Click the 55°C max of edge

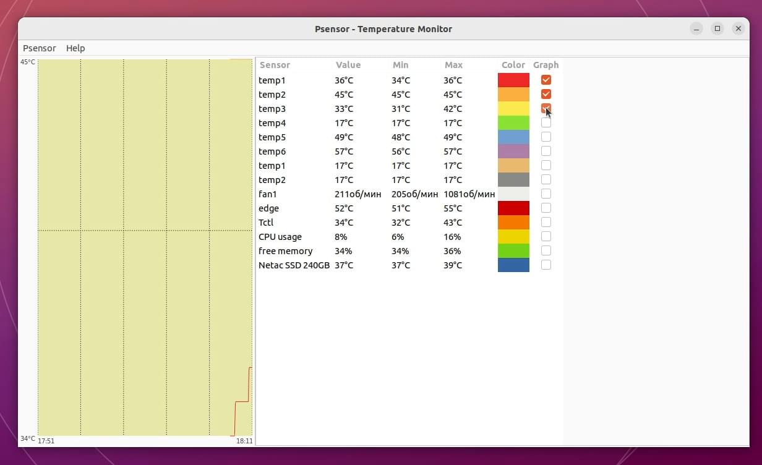pos(453,208)
